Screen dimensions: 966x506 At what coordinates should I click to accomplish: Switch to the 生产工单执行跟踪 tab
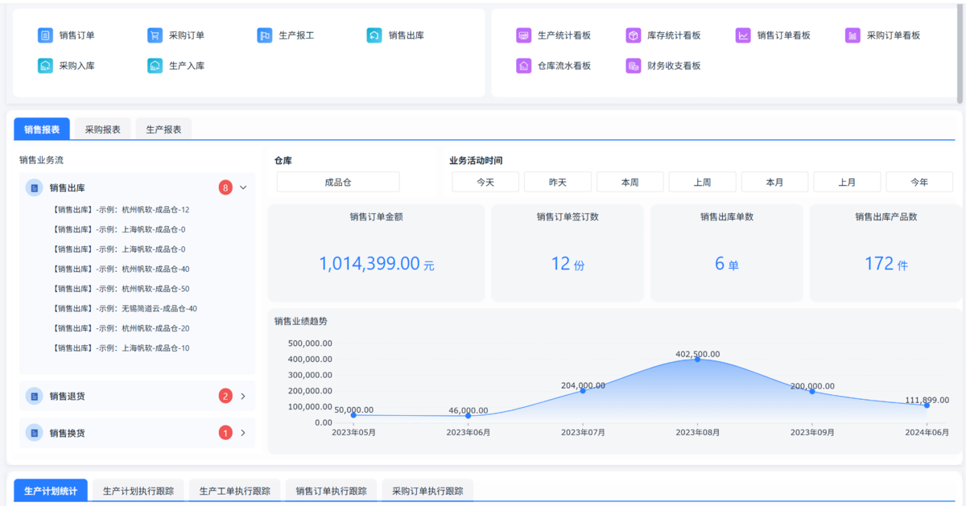click(x=235, y=491)
